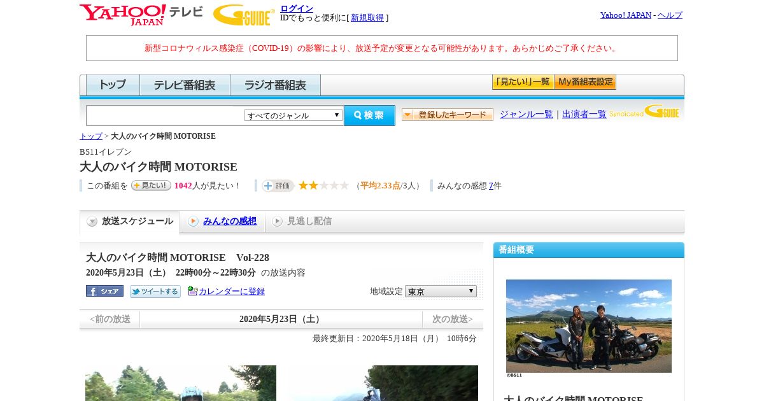Click the 2020年5月23日（土） date bar label

(x=281, y=319)
